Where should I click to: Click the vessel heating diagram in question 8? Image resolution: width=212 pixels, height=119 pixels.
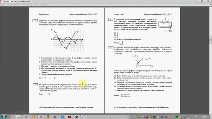coord(165,25)
